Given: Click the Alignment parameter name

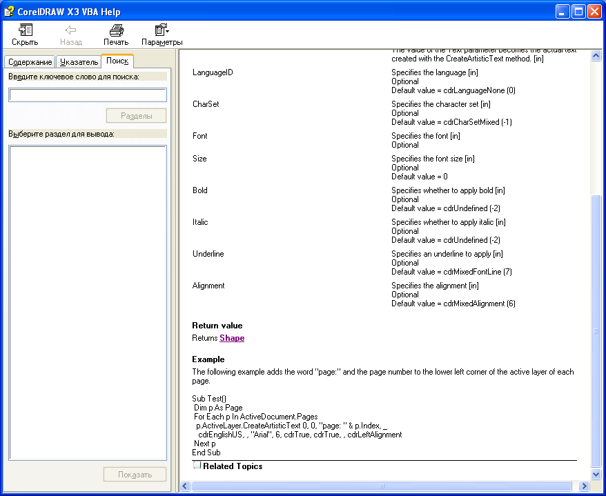Looking at the screenshot, I should click(208, 286).
